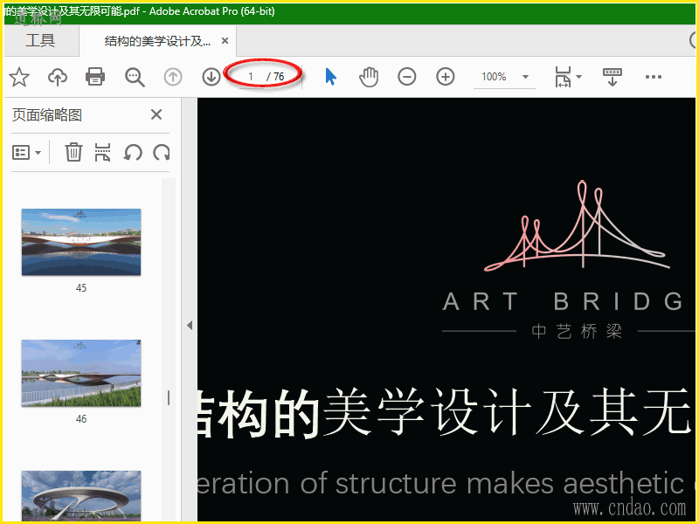The width and height of the screenshot is (699, 524).
Task: Collapse the left navigation pane arrow
Action: click(190, 325)
